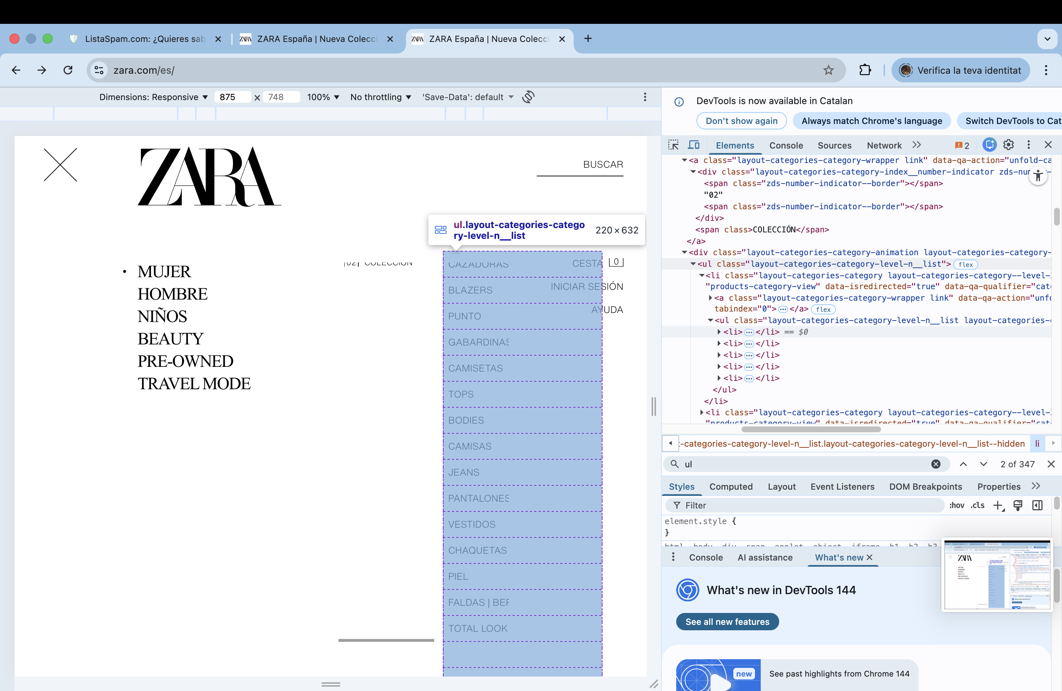Click the Don't show again button

(741, 121)
